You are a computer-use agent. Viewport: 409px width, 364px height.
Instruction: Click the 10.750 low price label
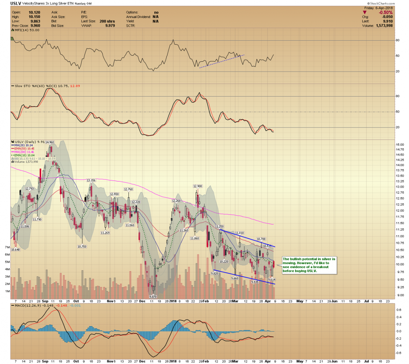(82, 247)
